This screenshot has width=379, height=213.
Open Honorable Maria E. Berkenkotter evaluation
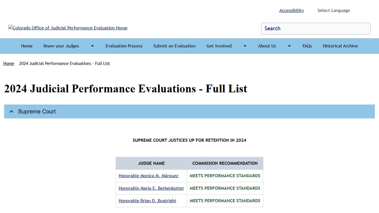pyautogui.click(x=151, y=188)
